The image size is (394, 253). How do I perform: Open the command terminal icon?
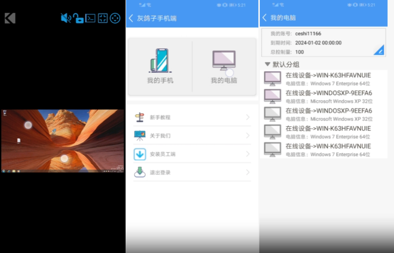(91, 18)
